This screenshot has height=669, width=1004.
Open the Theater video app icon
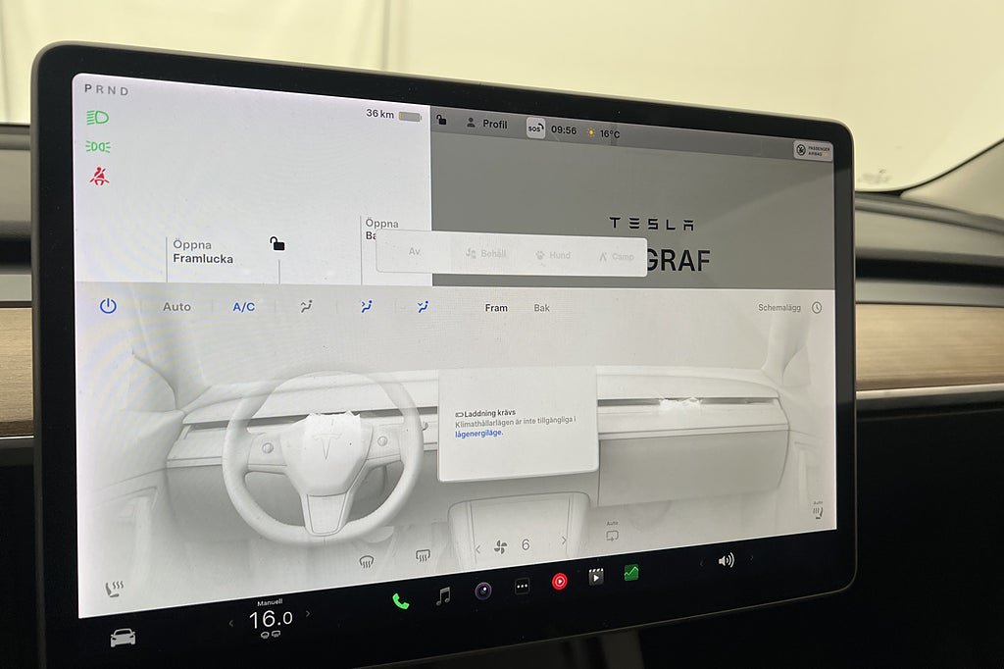coord(595,577)
